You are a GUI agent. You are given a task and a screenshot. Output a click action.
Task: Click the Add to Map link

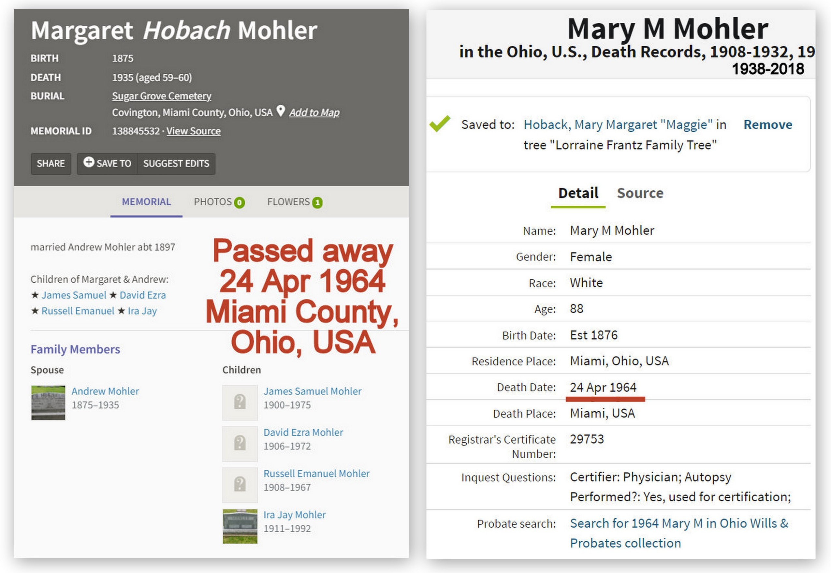314,113
